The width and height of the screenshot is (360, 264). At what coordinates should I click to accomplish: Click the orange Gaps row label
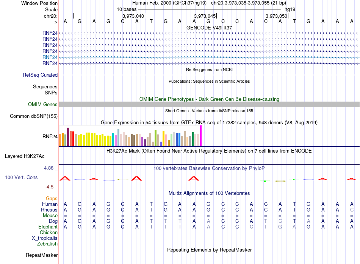click(52, 199)
